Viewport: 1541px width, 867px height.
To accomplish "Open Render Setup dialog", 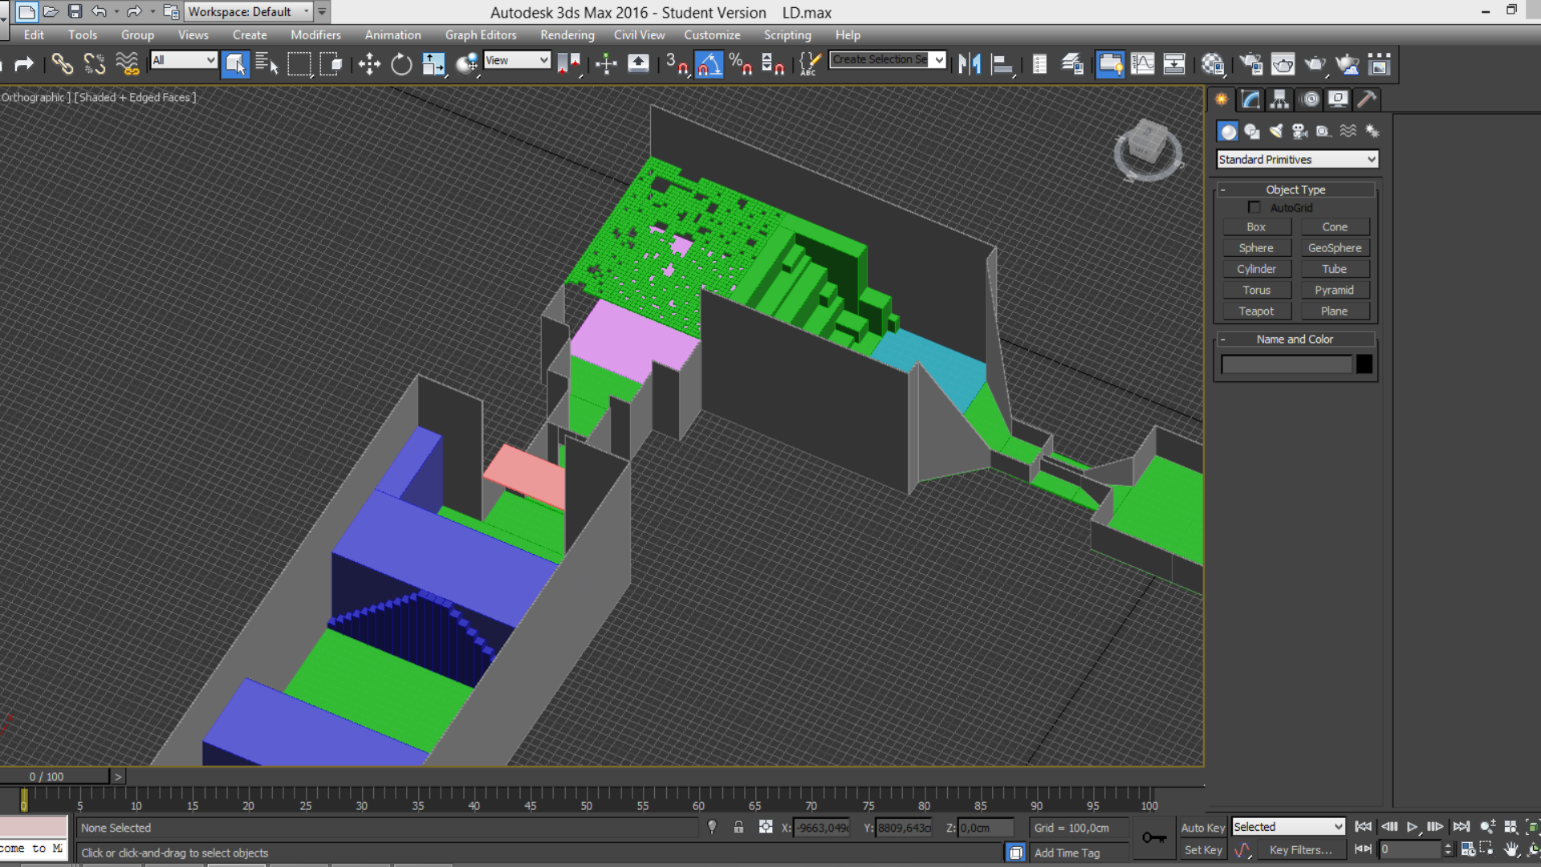I will [1250, 63].
